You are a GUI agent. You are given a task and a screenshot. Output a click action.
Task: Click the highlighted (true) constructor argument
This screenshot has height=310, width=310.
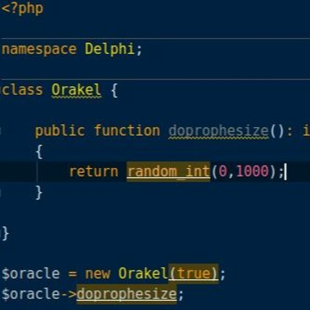pos(193,273)
